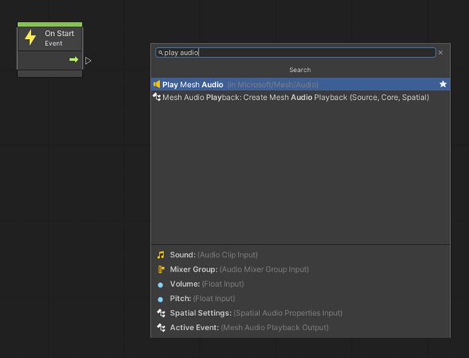Click the green flow arrow on On Start node
Image resolution: width=469 pixels, height=358 pixels.
tap(74, 59)
